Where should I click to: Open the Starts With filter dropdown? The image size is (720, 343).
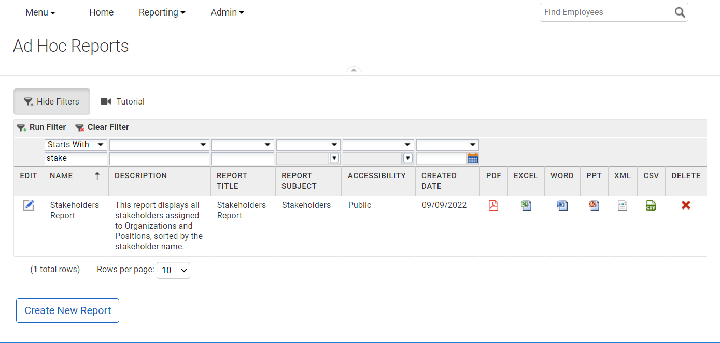76,144
